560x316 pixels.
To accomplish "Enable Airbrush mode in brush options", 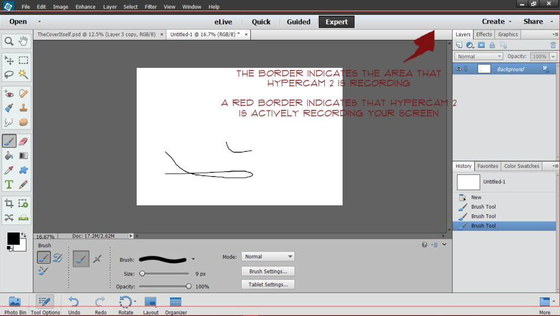I will (x=97, y=259).
